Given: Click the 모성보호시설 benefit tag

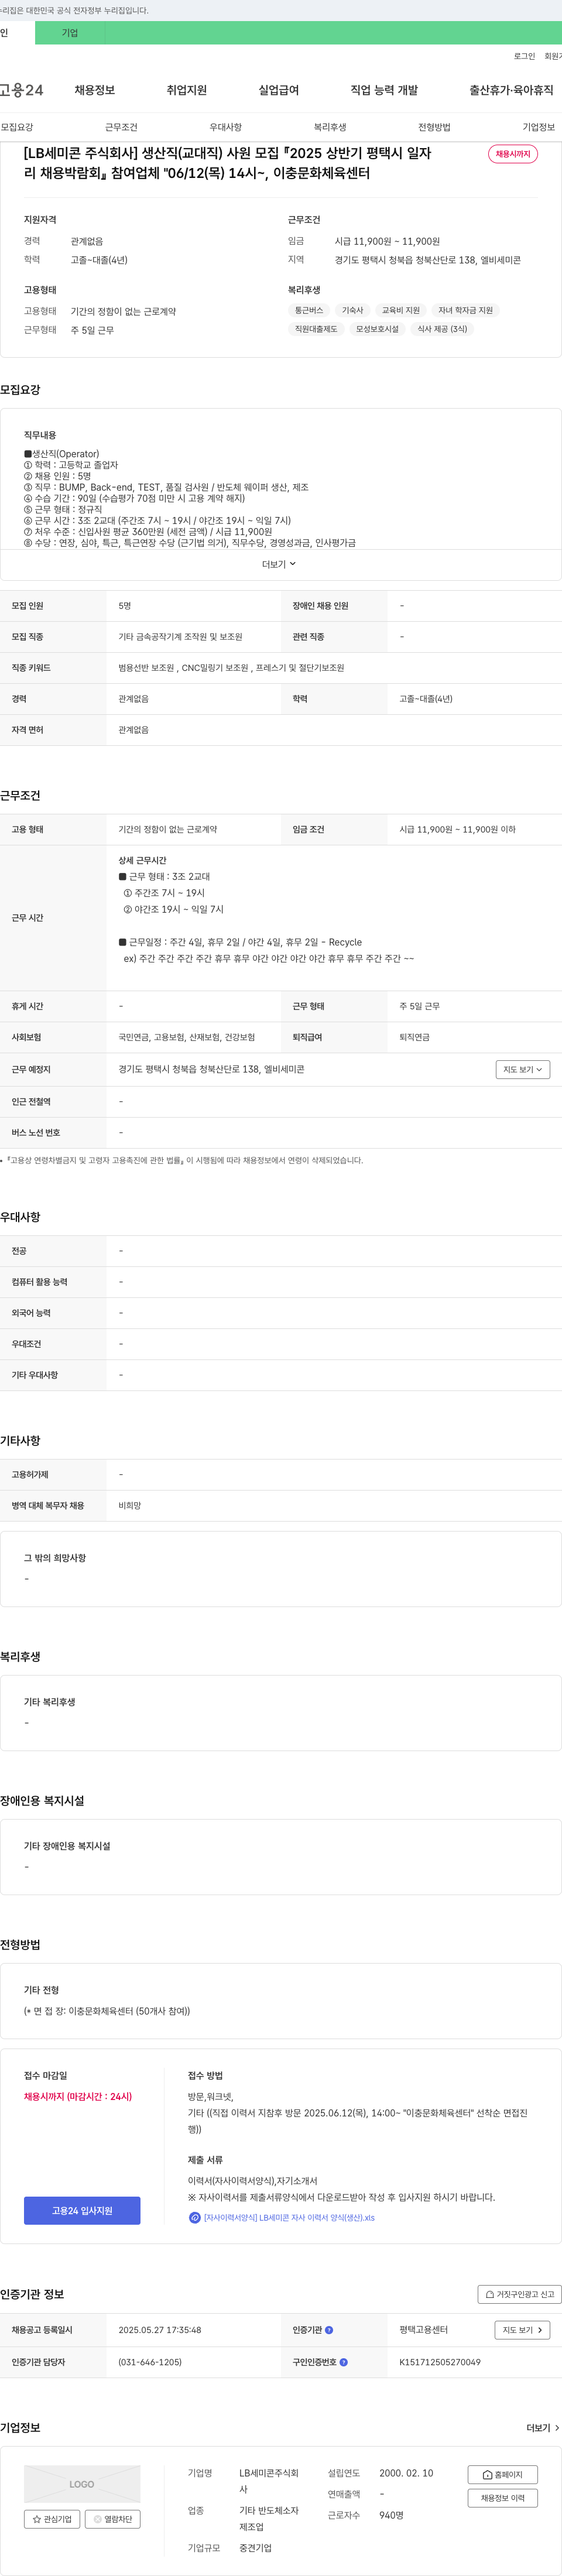Looking at the screenshot, I should (377, 328).
